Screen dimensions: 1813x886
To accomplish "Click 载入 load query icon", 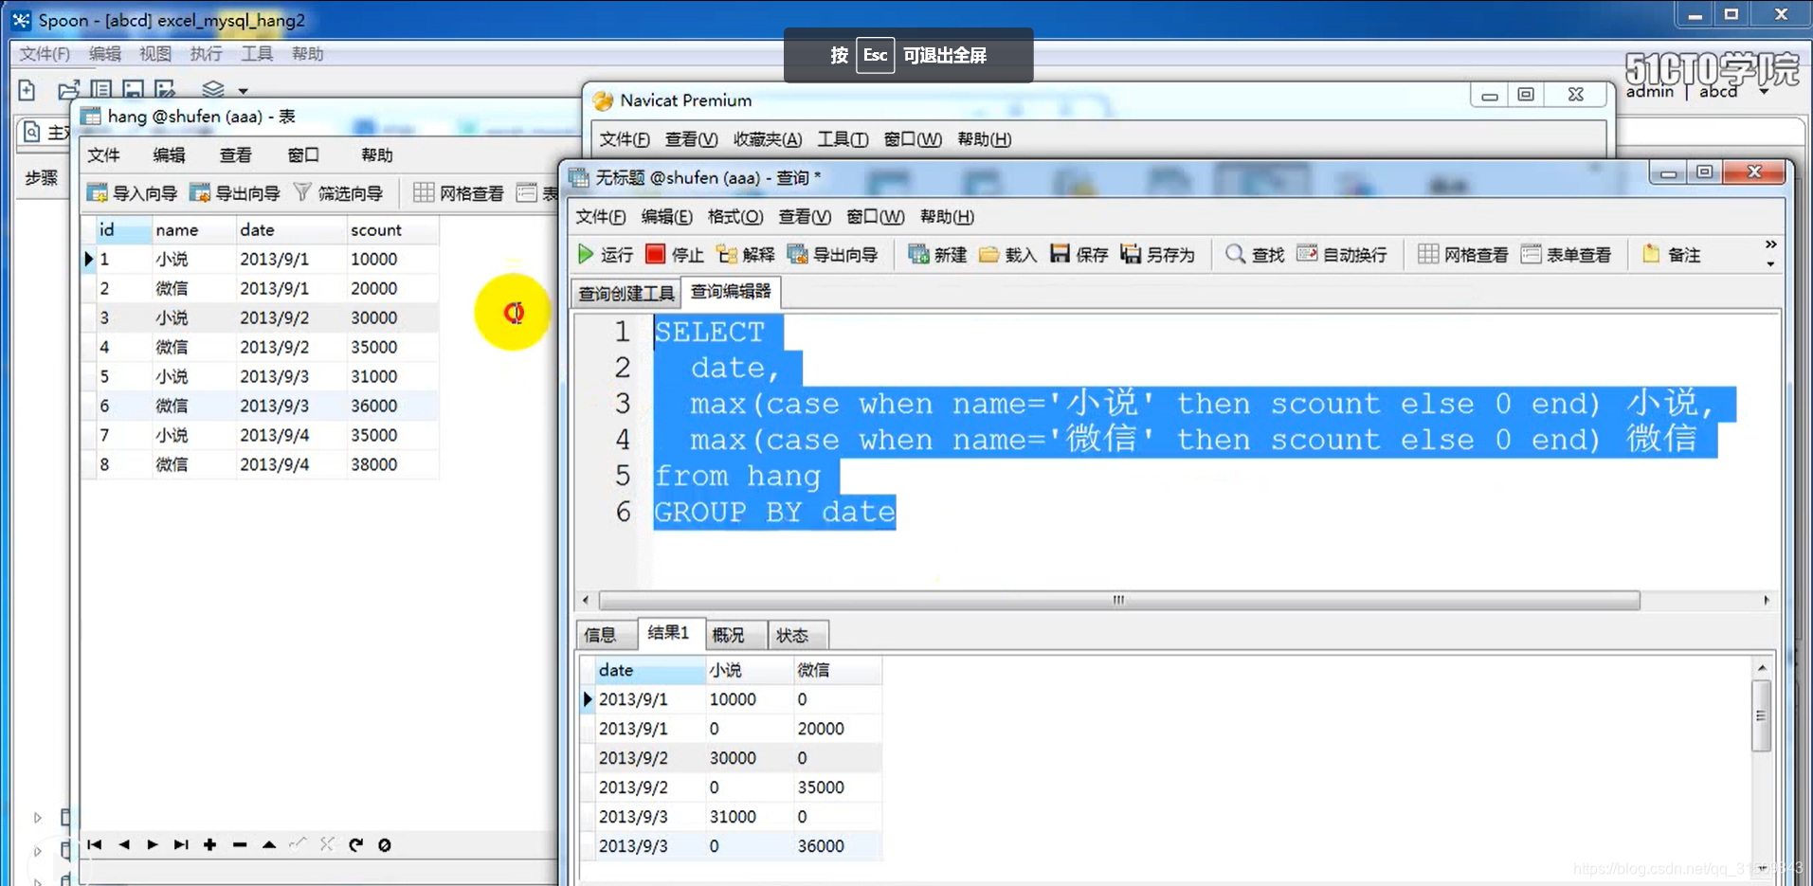I will tap(1007, 254).
